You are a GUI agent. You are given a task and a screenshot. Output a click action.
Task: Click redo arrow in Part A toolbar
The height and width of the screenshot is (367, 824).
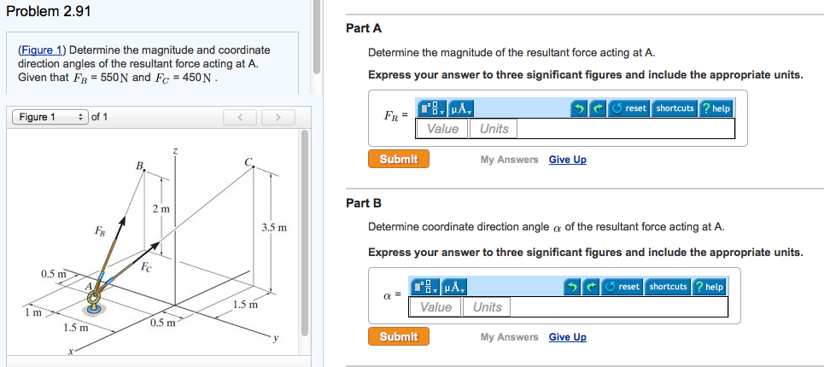(x=599, y=108)
